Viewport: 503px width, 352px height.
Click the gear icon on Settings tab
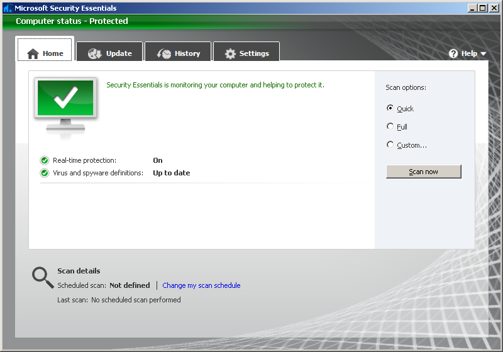click(231, 53)
